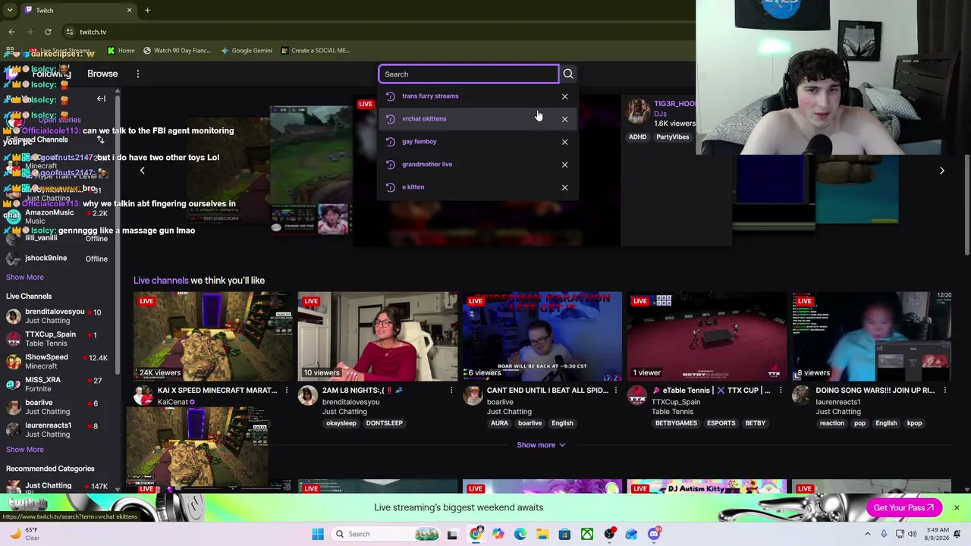This screenshot has width=971, height=546.
Task: Focus the Twitch search input field
Action: [469, 74]
